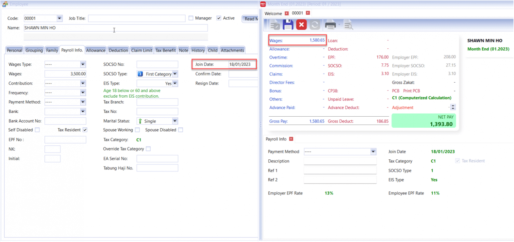Click the Gross Pay link
The image size is (514, 242).
click(x=278, y=121)
